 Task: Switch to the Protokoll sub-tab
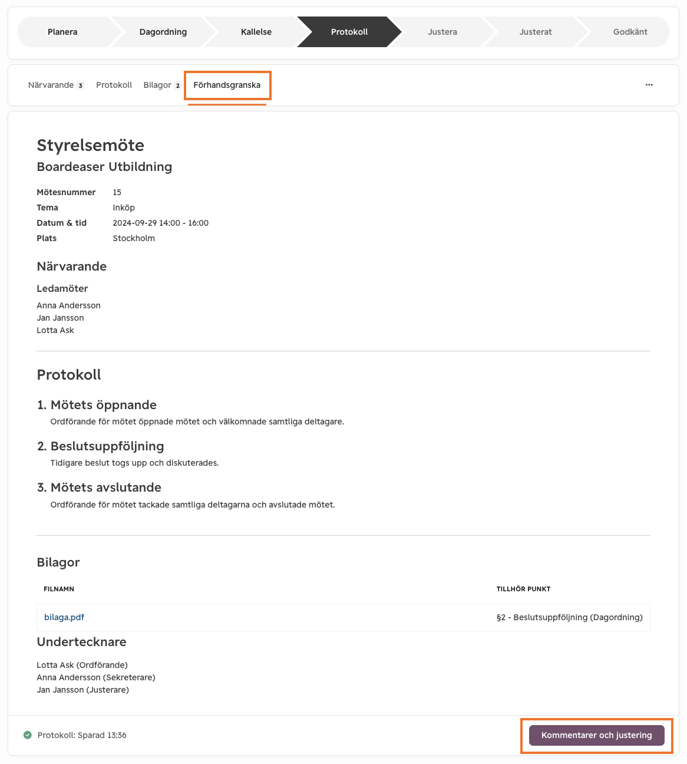pyautogui.click(x=114, y=85)
